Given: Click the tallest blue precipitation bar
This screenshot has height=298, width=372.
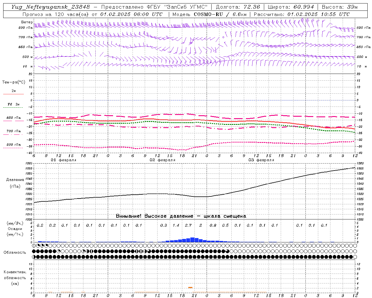Looking at the screenshot, I should pyautogui.click(x=192, y=240).
